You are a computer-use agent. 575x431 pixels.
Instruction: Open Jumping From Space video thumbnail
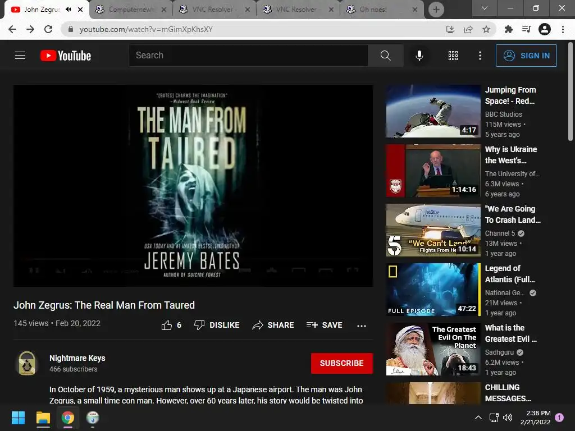(433, 111)
